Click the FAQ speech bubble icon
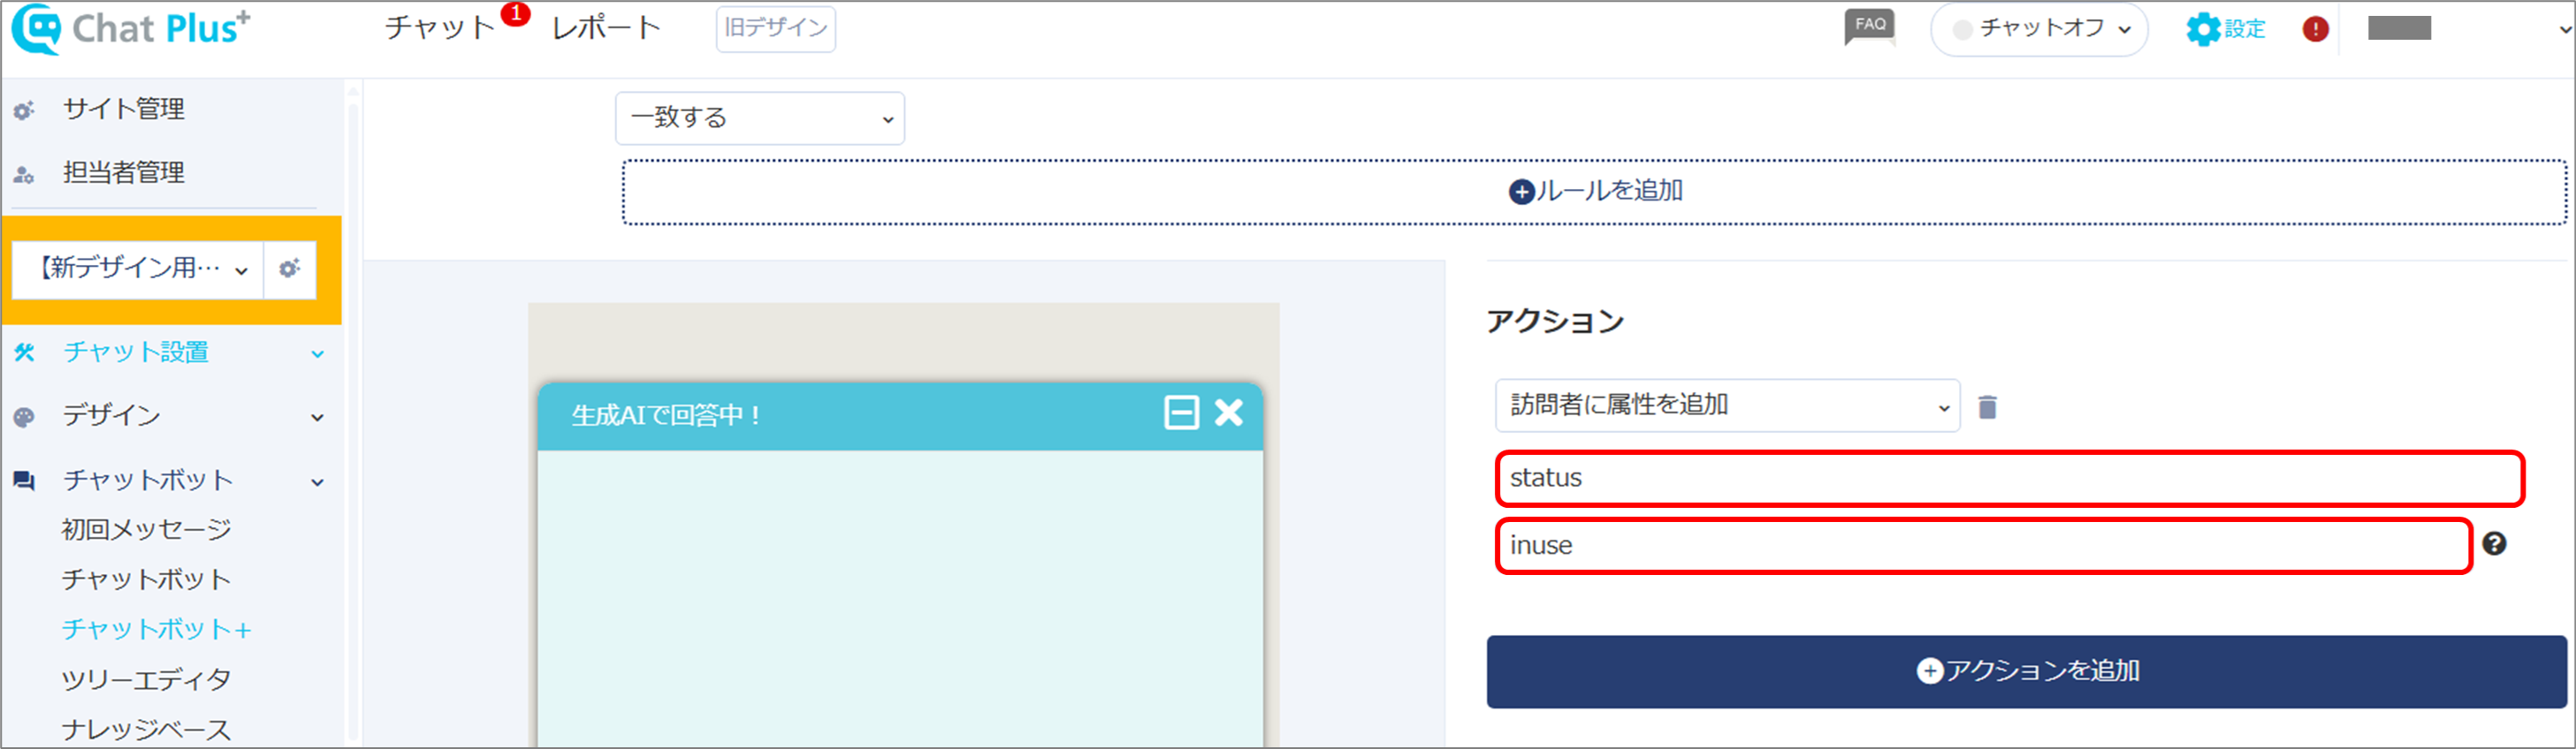This screenshot has width=2576, height=749. tap(1869, 27)
